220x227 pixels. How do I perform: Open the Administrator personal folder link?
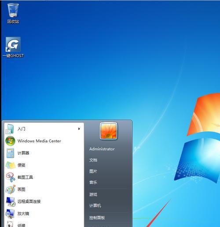point(102,149)
